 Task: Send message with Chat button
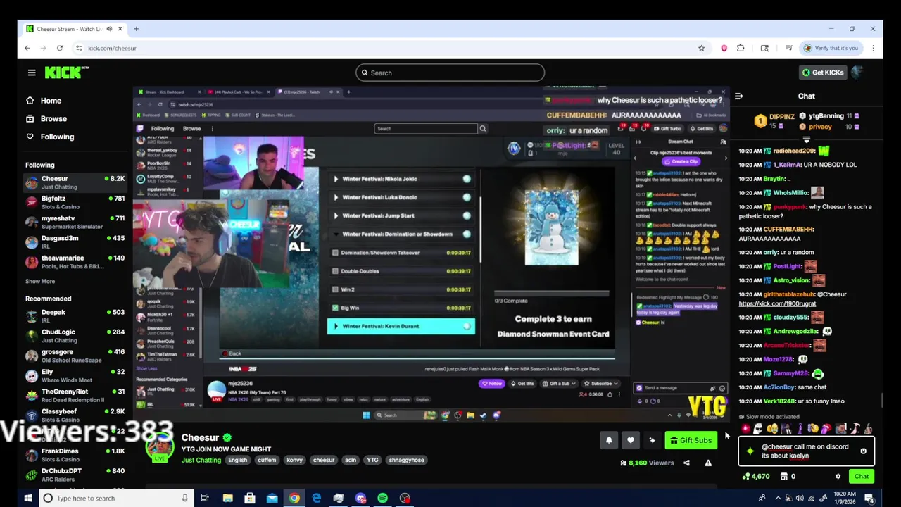[x=862, y=477]
